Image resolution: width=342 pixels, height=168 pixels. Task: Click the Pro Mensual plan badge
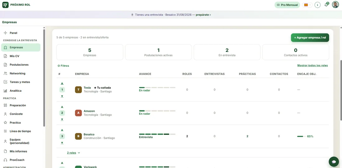(x=287, y=5)
